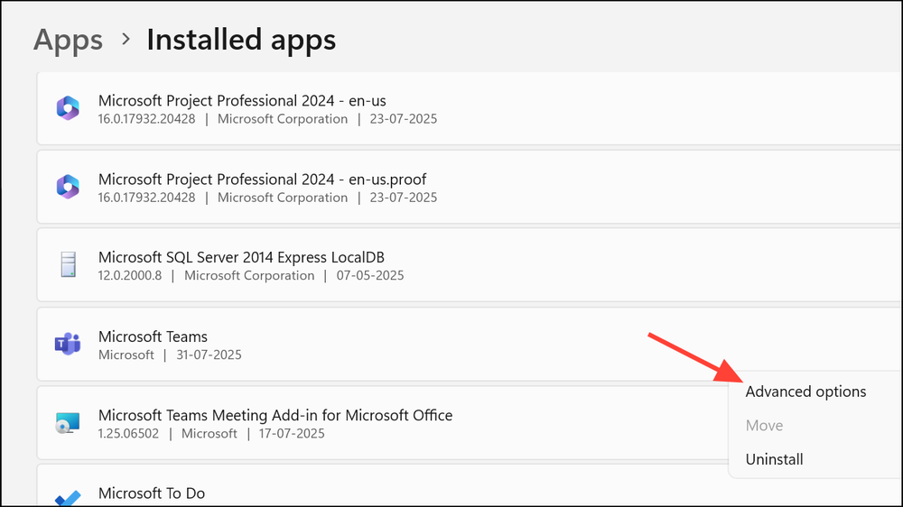Screen dimensions: 903x507
Task: Click version 1.25.06502 of Teams Meeting Add-in
Action: click(128, 433)
